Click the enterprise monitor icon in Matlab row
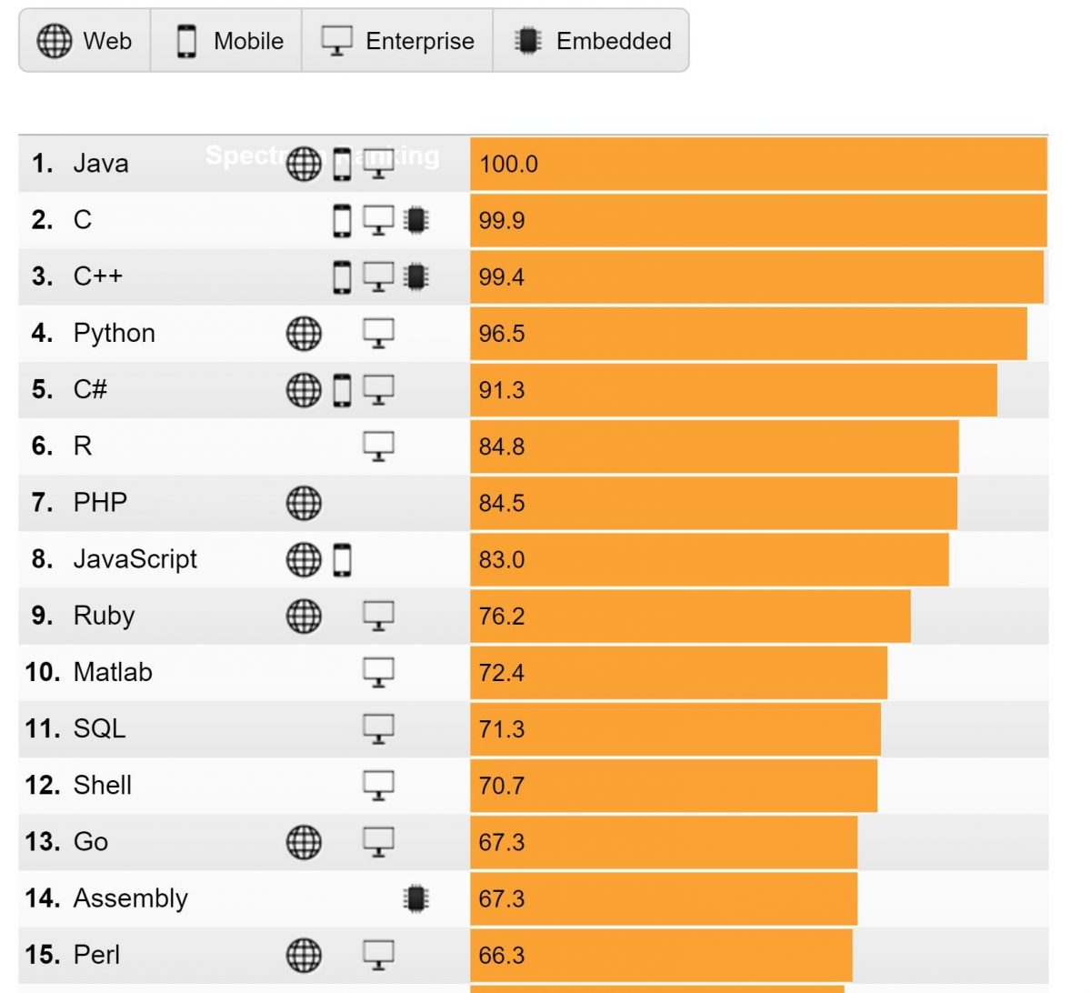The image size is (1091, 993). click(x=378, y=672)
